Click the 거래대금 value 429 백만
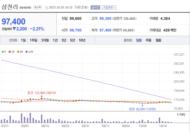Screen dimensions: 190x133 (170, 30)
